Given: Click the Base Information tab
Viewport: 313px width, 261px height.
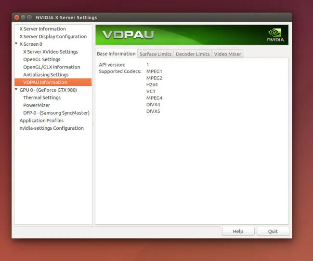Looking at the screenshot, I should coord(116,54).
